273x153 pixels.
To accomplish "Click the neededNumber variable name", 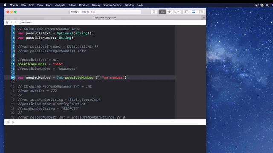I will coord(38,77).
